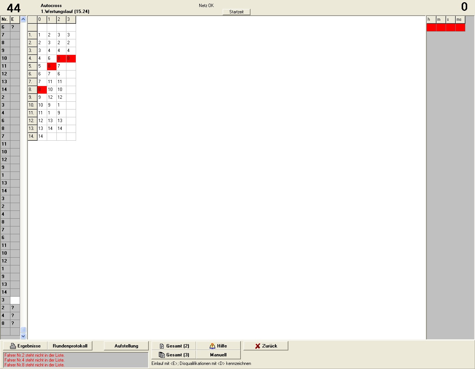The width and height of the screenshot is (475, 369).
Task: Click the red milliseconds cell under ms
Action: tap(460, 27)
